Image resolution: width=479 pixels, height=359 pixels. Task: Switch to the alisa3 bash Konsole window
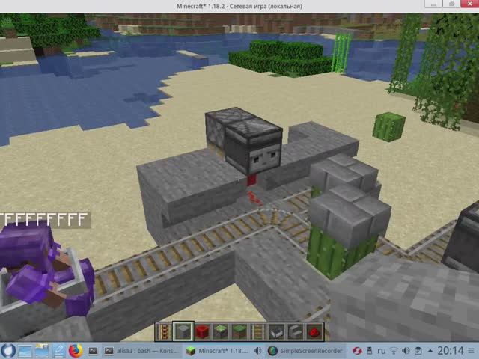[x=141, y=351]
